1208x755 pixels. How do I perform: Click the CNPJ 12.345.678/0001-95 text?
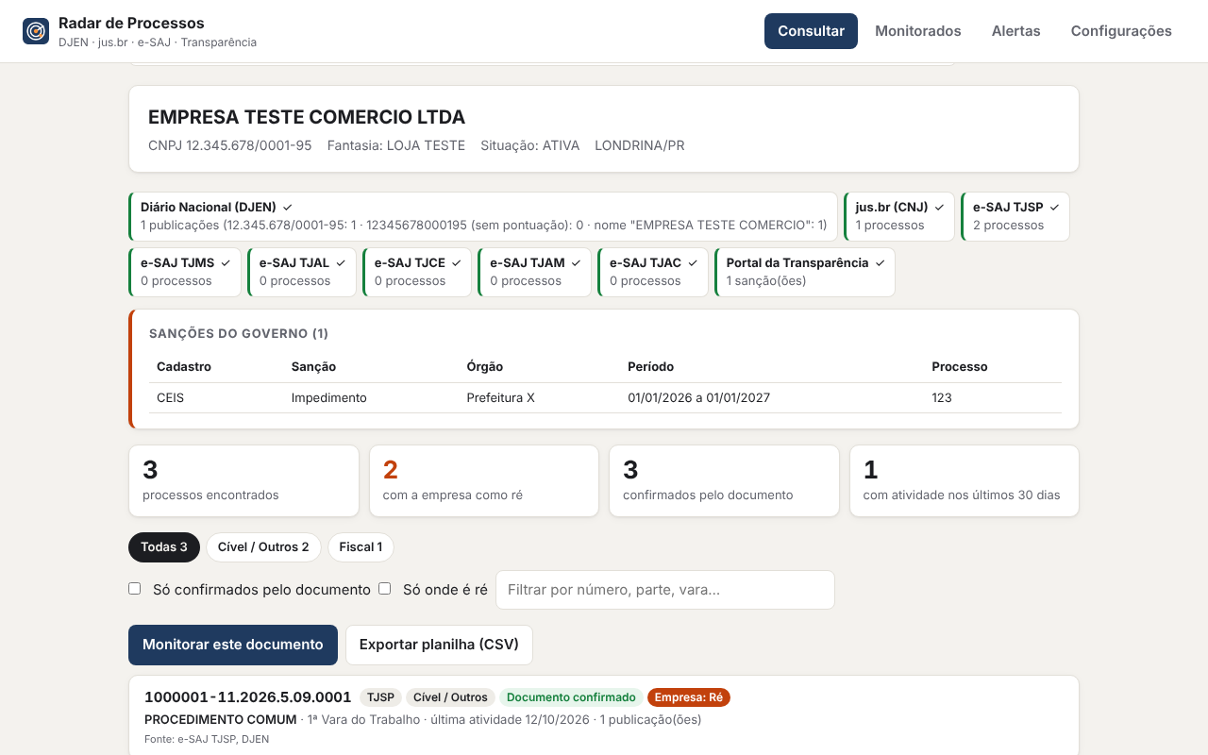click(230, 145)
